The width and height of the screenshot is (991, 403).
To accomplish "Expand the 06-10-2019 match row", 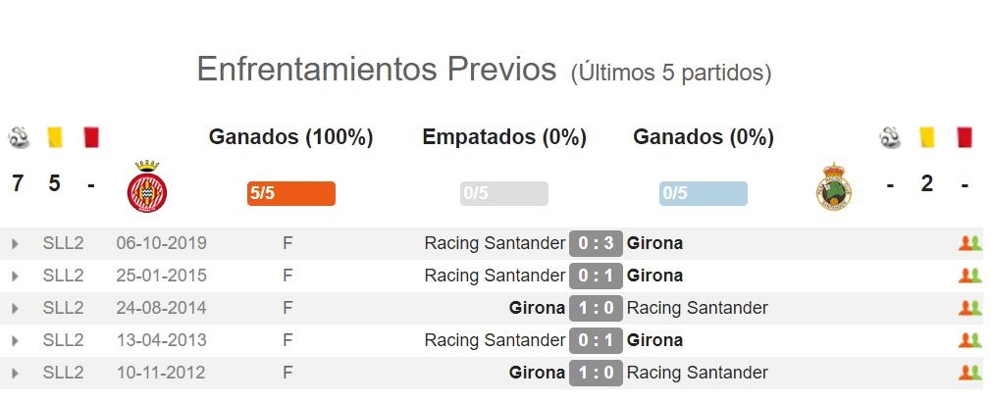I will [15, 244].
